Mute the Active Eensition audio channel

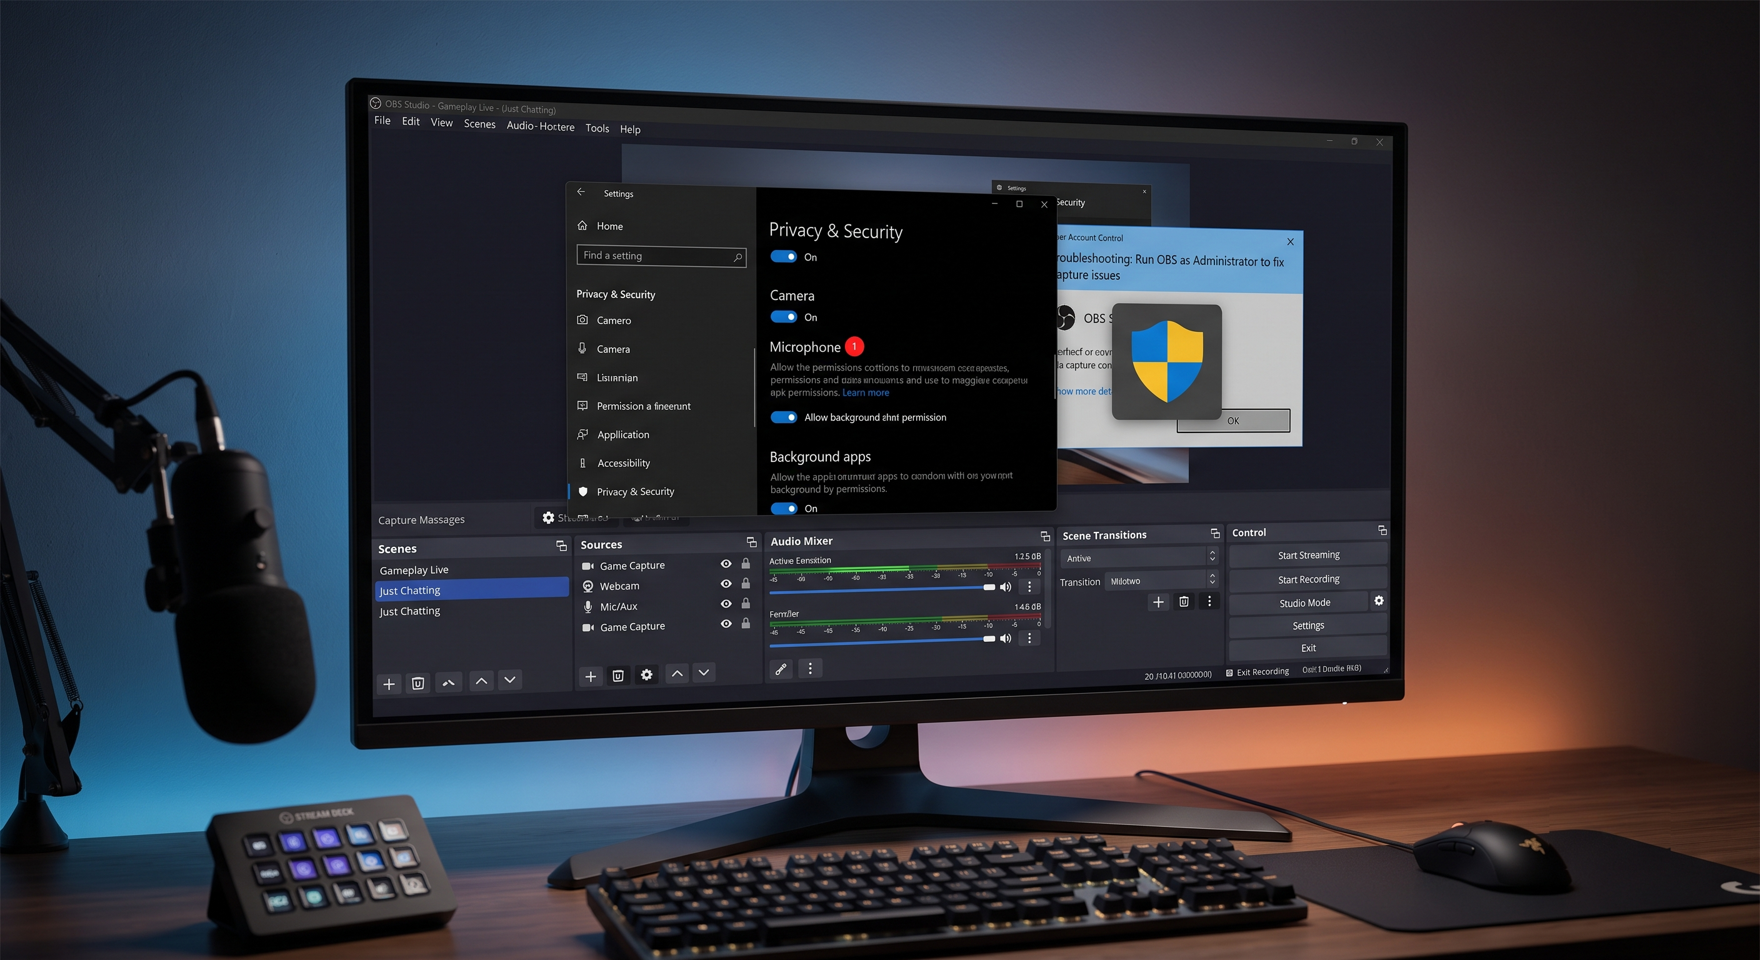coord(1006,587)
